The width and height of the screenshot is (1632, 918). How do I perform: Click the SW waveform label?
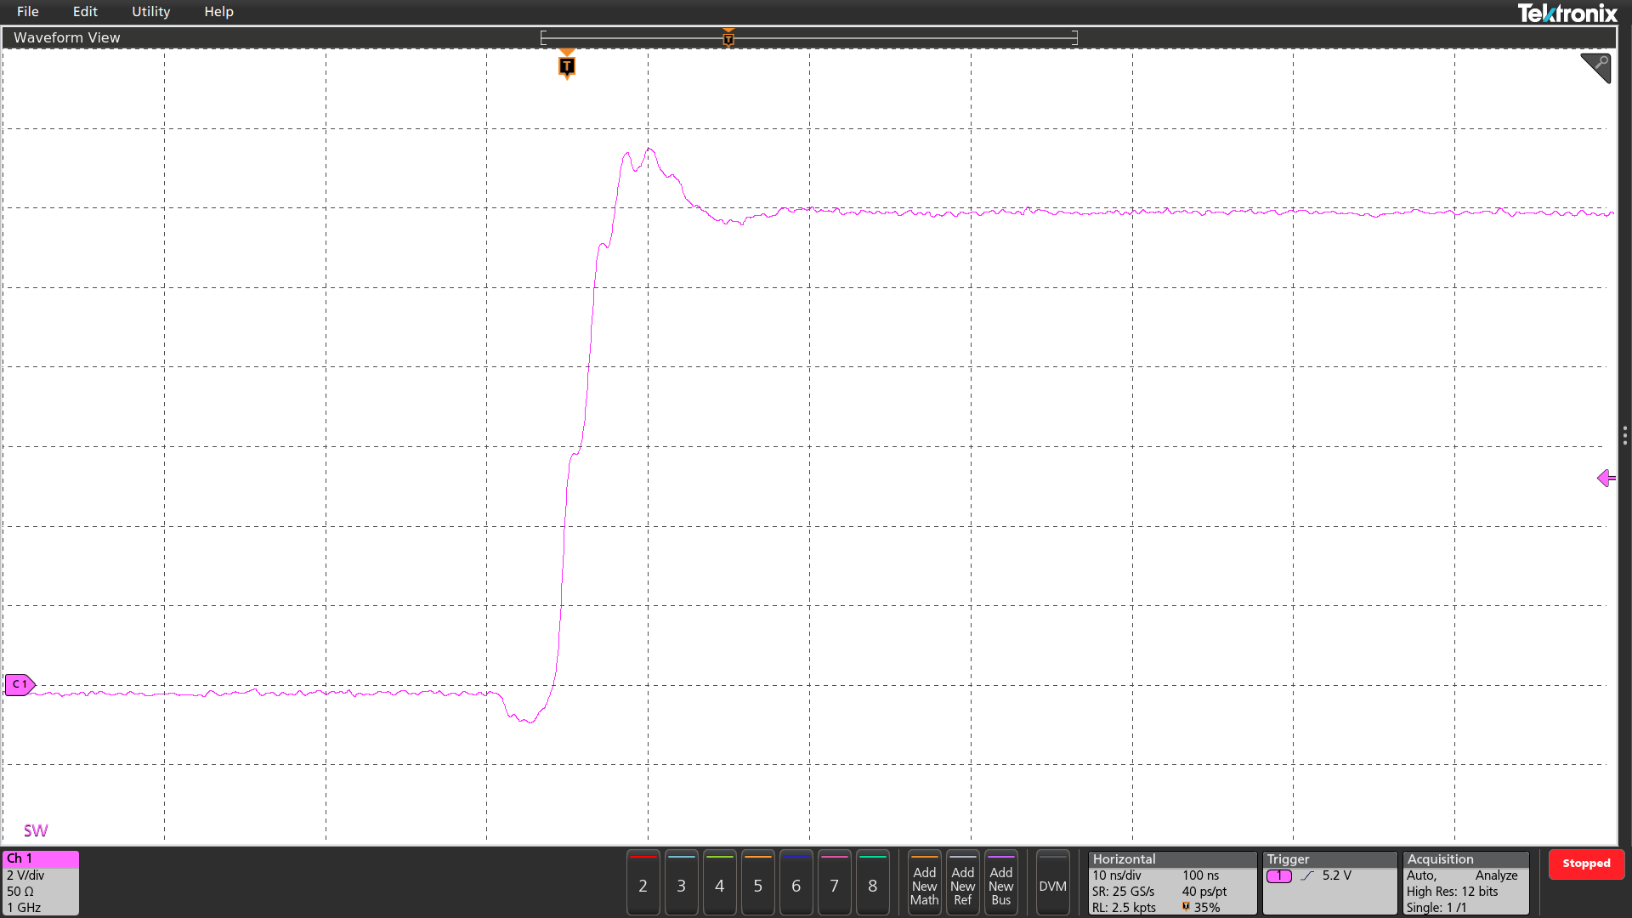(x=36, y=830)
